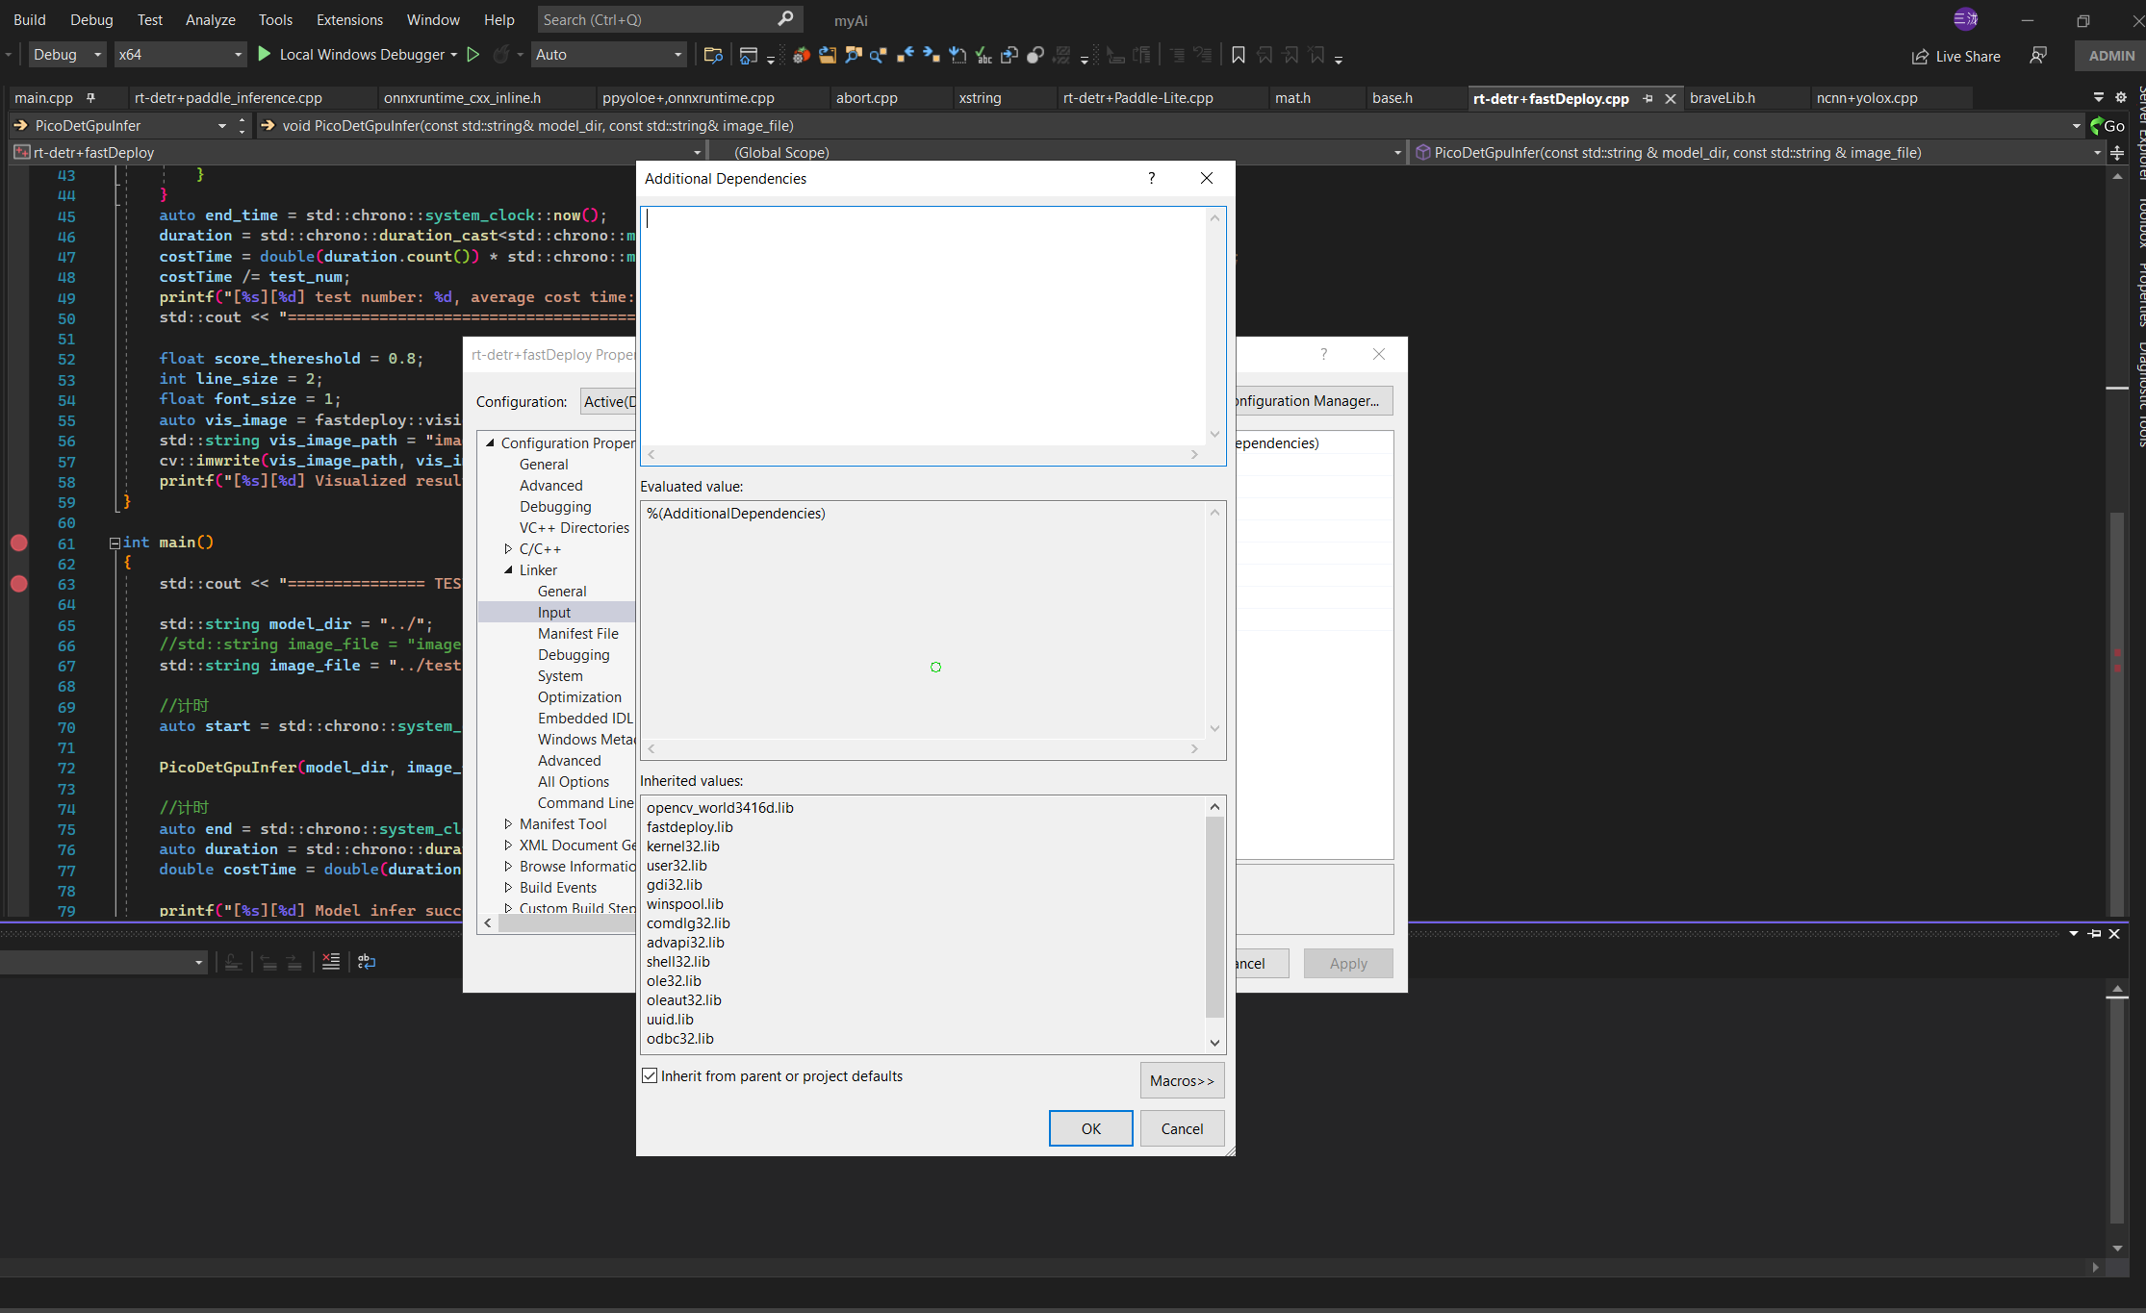Select VC++ Directories tree item
The width and height of the screenshot is (2146, 1313).
(574, 528)
